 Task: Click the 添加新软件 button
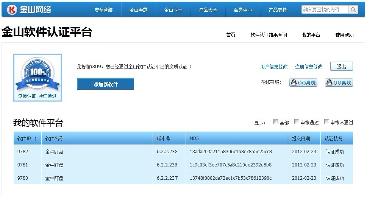(106, 84)
